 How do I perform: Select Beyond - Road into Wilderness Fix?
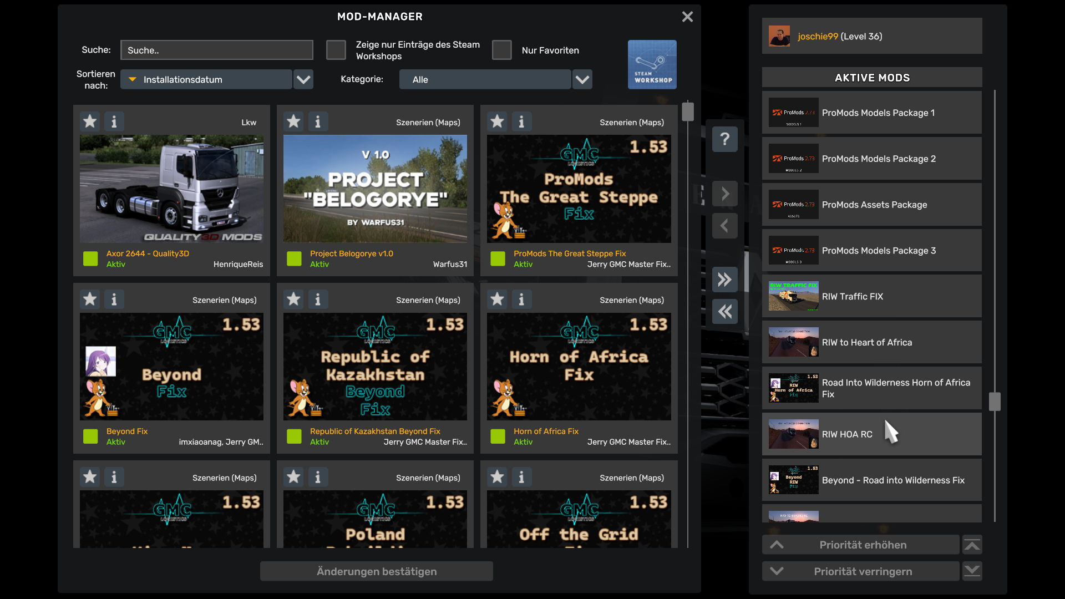click(872, 480)
